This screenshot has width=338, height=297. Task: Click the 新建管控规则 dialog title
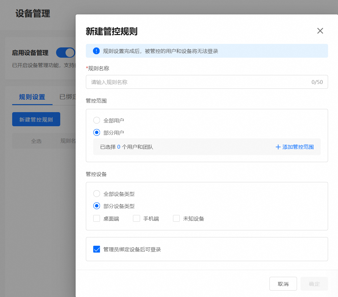coord(112,31)
